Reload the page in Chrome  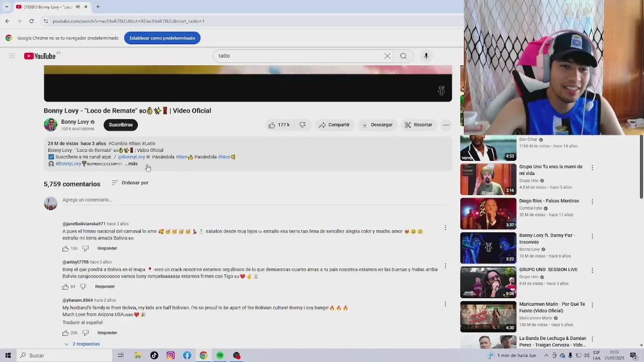(31, 21)
